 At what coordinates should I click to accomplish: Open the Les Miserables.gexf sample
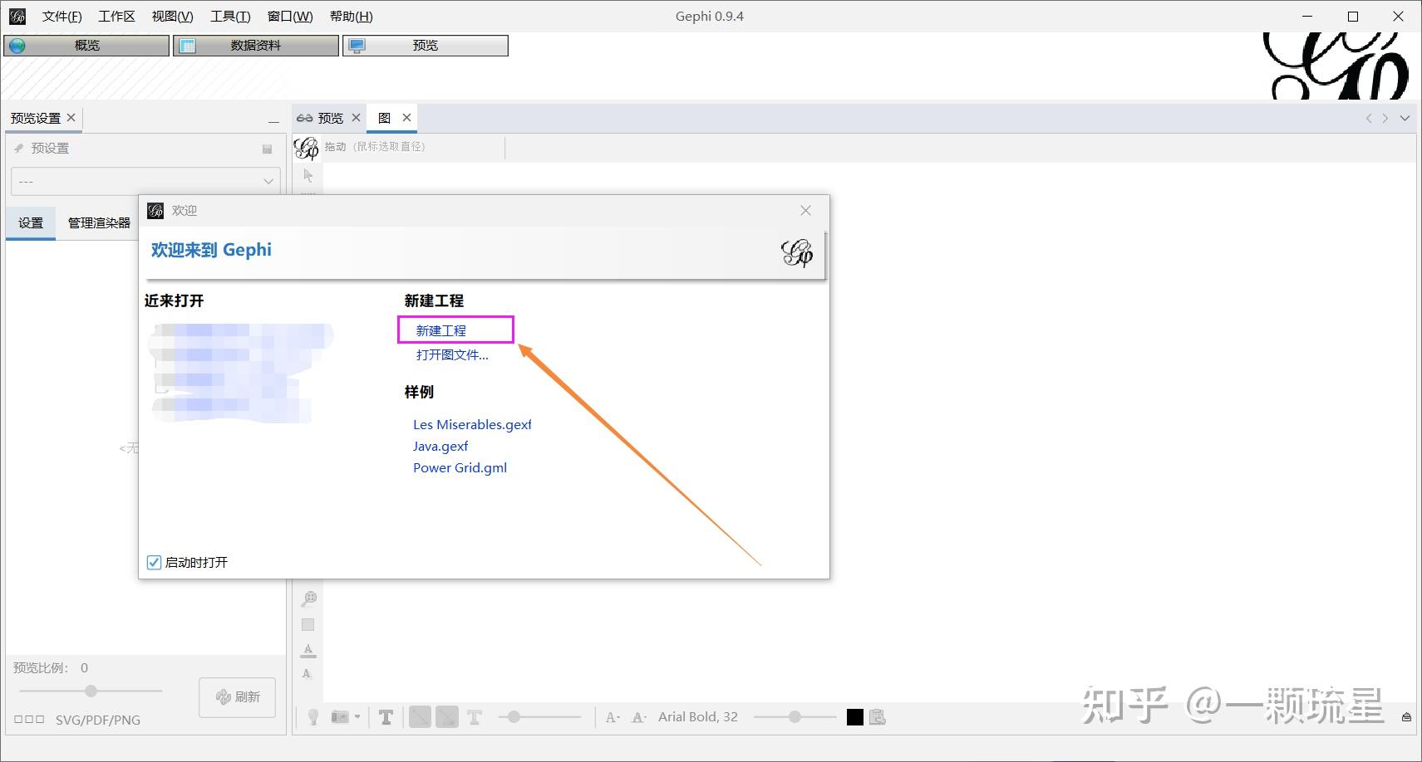472,424
